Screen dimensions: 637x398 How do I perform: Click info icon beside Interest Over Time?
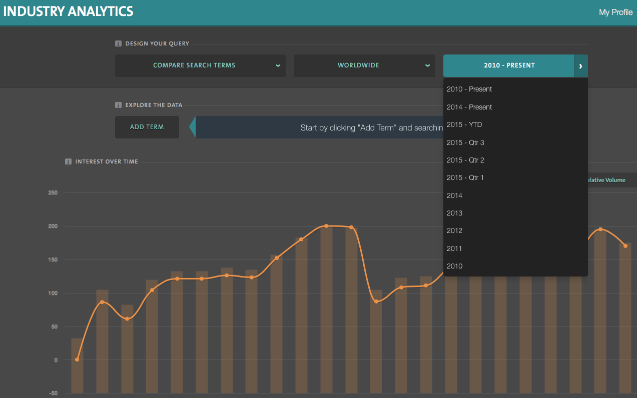[x=69, y=161]
